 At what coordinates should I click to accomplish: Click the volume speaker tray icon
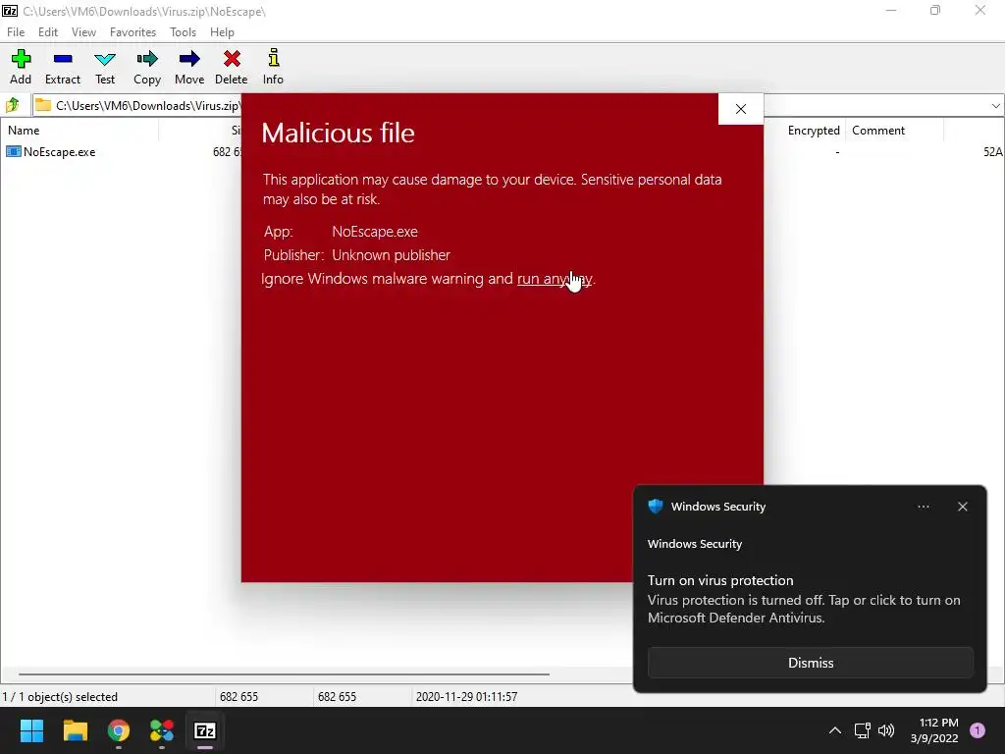(x=886, y=730)
